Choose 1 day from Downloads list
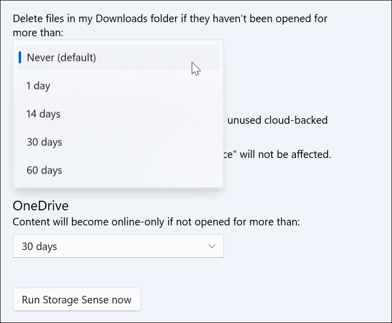This screenshot has width=392, height=323. point(38,86)
